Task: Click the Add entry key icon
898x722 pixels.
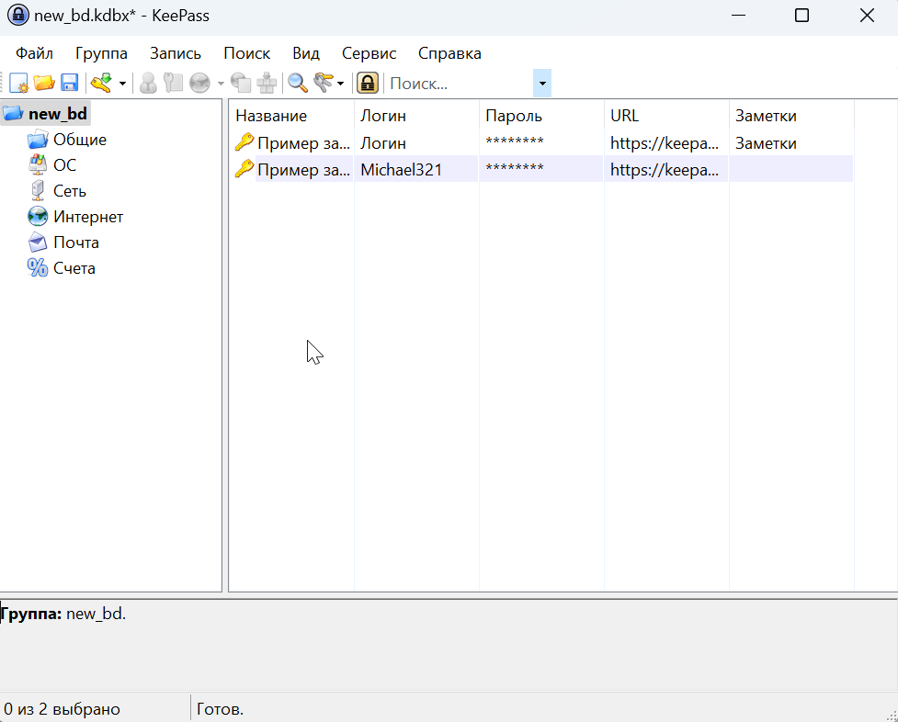Action: pyautogui.click(x=102, y=83)
